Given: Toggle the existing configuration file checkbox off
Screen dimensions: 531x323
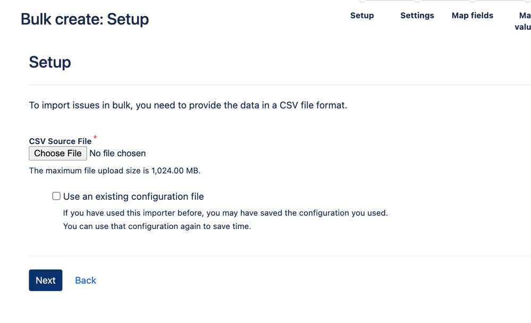Looking at the screenshot, I should coord(56,195).
